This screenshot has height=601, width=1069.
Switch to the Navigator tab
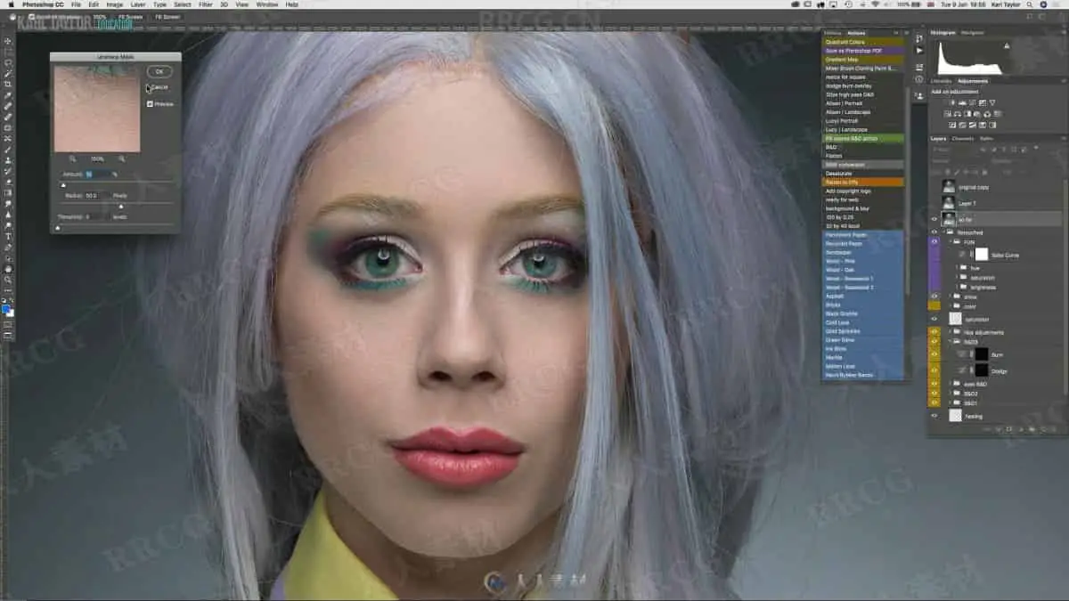coord(973,33)
